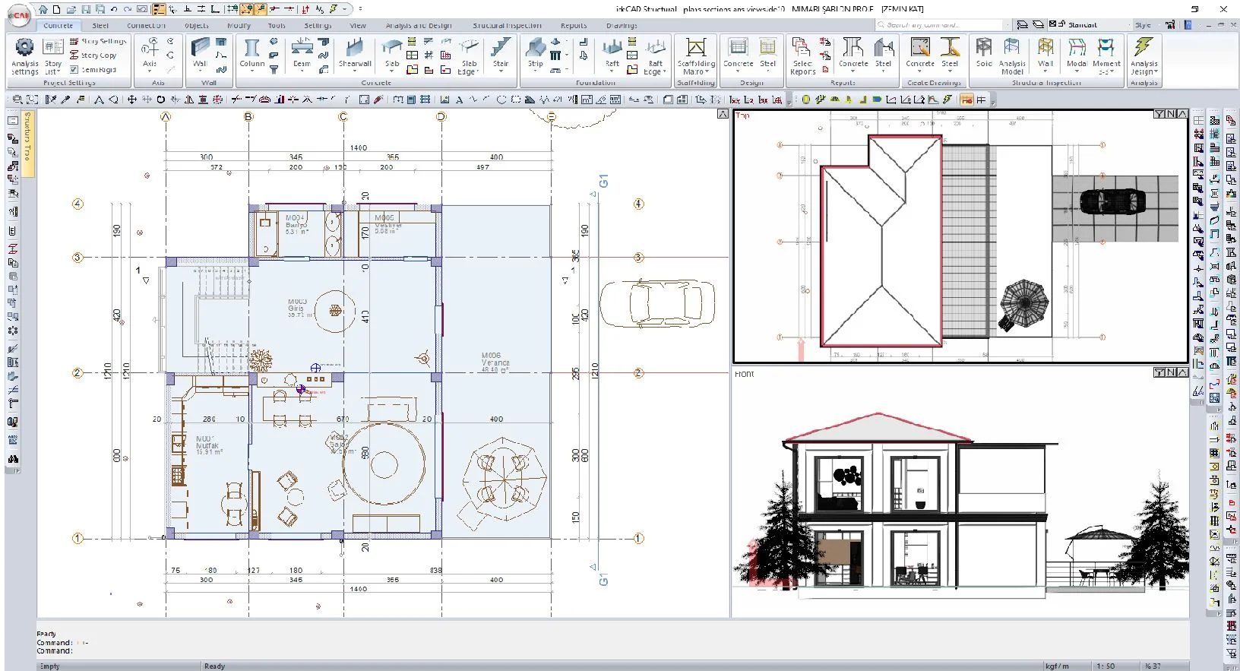Select the Beam tool
This screenshot has height=671, width=1240.
pyautogui.click(x=302, y=53)
